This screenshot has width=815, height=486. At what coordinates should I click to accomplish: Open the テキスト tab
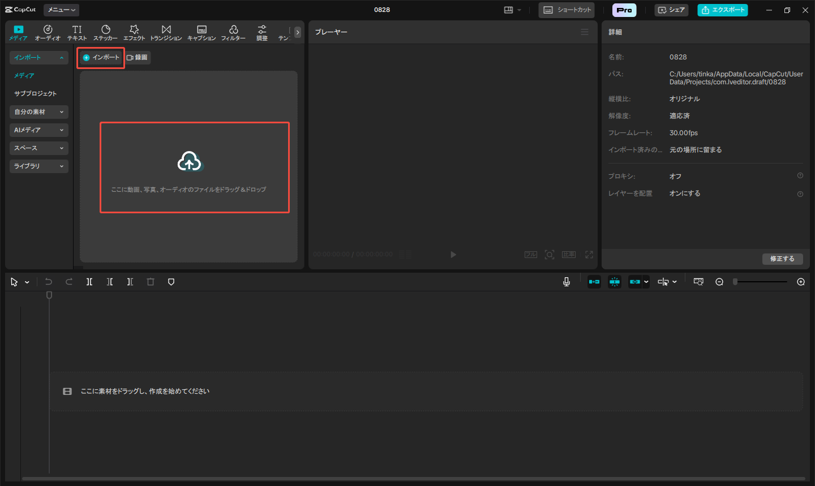point(77,33)
